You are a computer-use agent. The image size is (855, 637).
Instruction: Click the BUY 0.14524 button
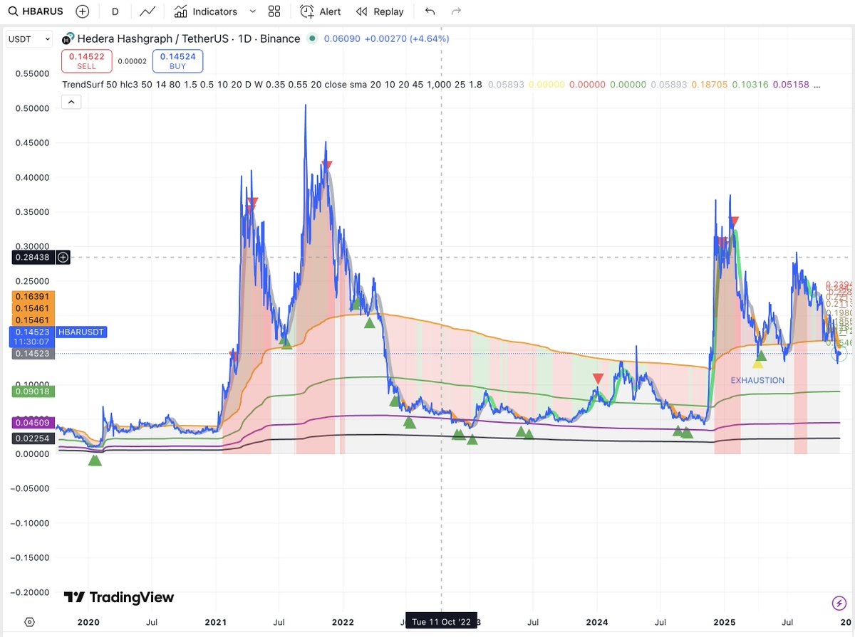coord(177,61)
